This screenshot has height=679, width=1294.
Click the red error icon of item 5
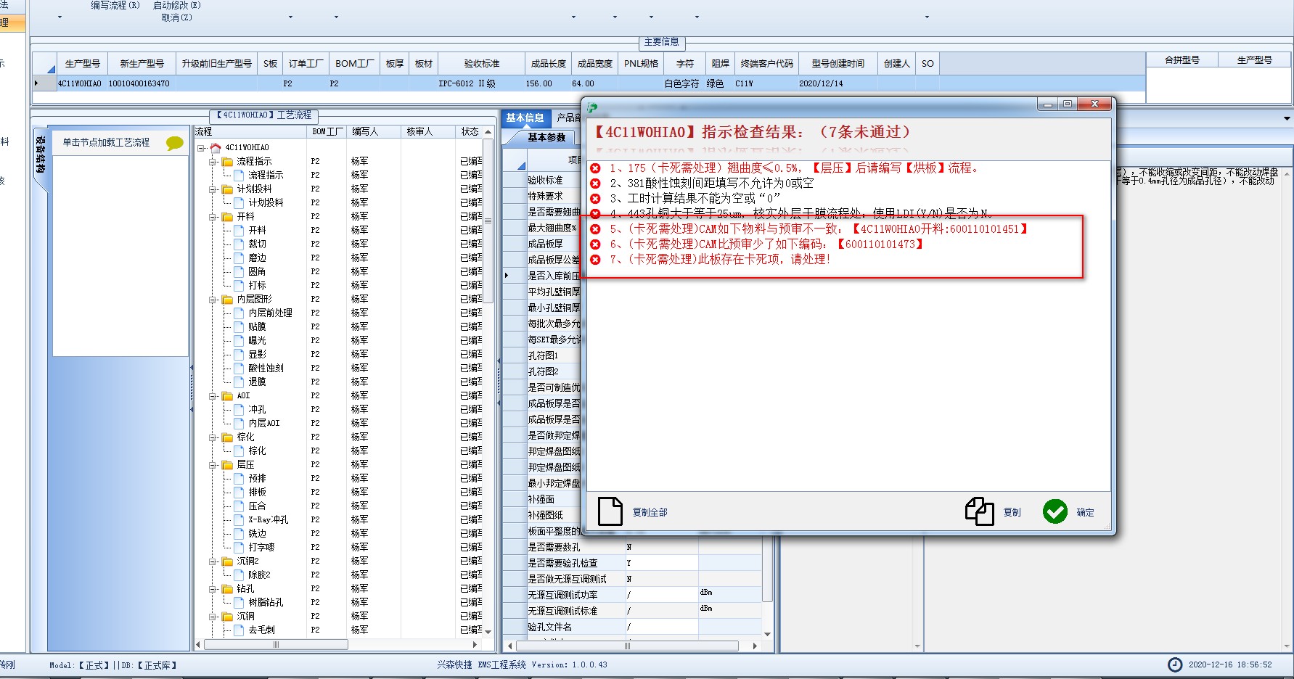[595, 229]
